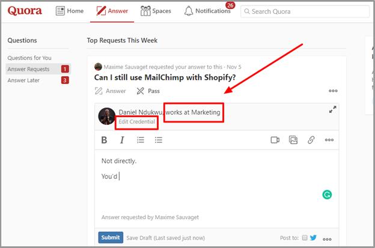This screenshot has width=375, height=248.
Task: Click the Top Requests This Week heading
Action: click(x=122, y=40)
